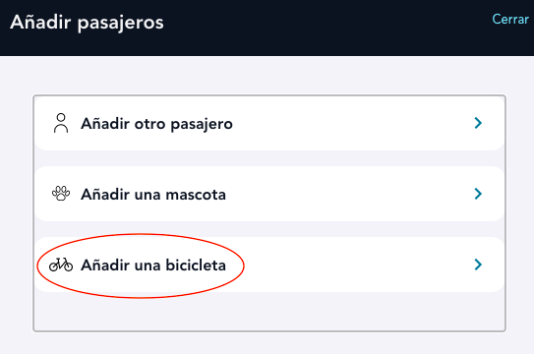Screen dimensions: 534x354
Task: Click the gap between pet and bicycle rows
Action: [269, 229]
